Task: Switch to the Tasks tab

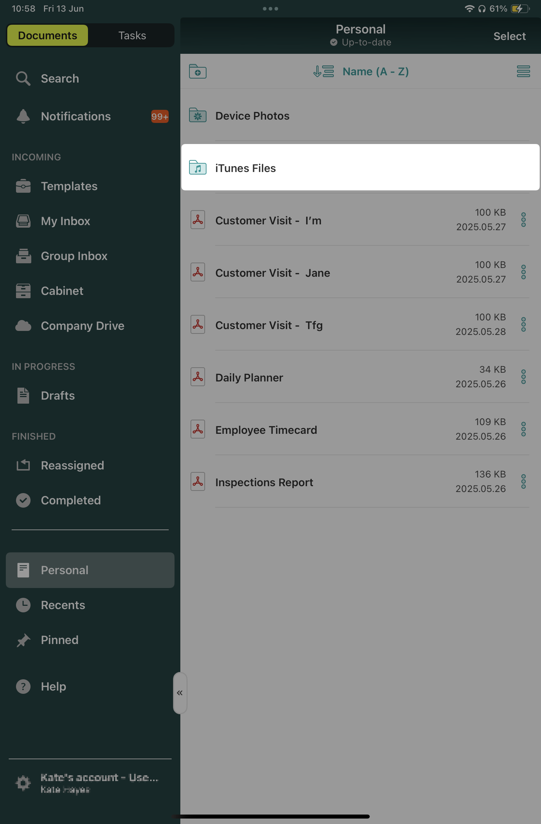Action: pyautogui.click(x=132, y=36)
